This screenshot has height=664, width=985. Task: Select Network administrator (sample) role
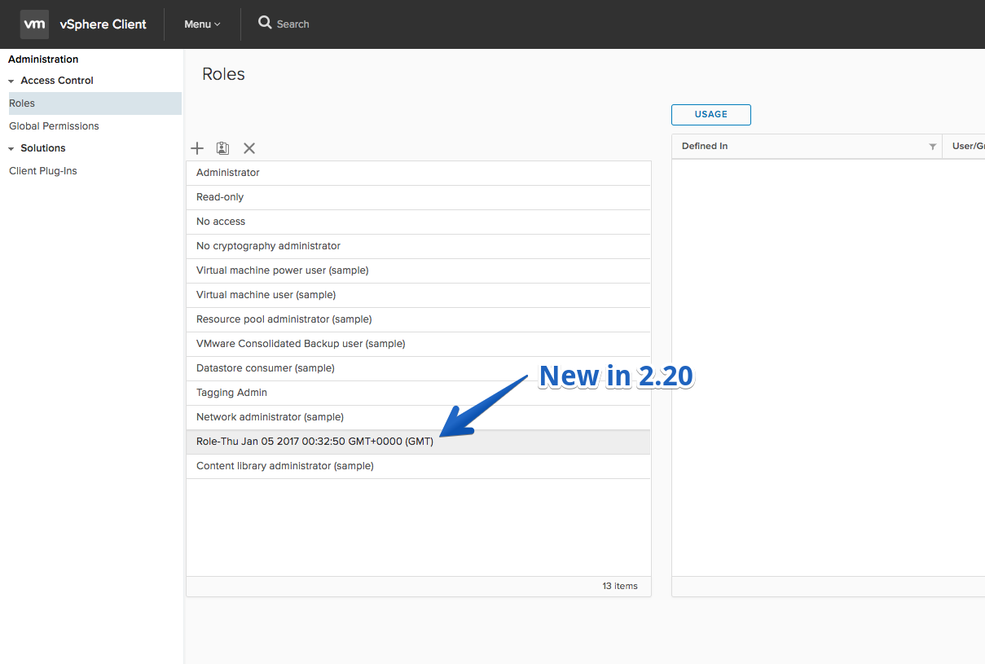[x=419, y=417]
